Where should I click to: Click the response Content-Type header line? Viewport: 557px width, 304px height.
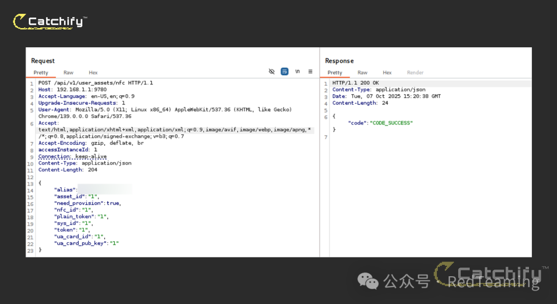point(379,90)
